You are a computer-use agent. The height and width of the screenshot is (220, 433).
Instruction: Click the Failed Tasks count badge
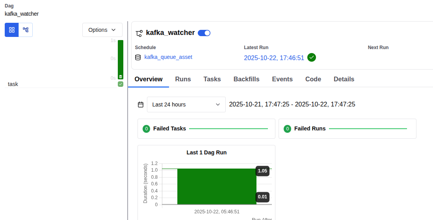[x=146, y=128]
